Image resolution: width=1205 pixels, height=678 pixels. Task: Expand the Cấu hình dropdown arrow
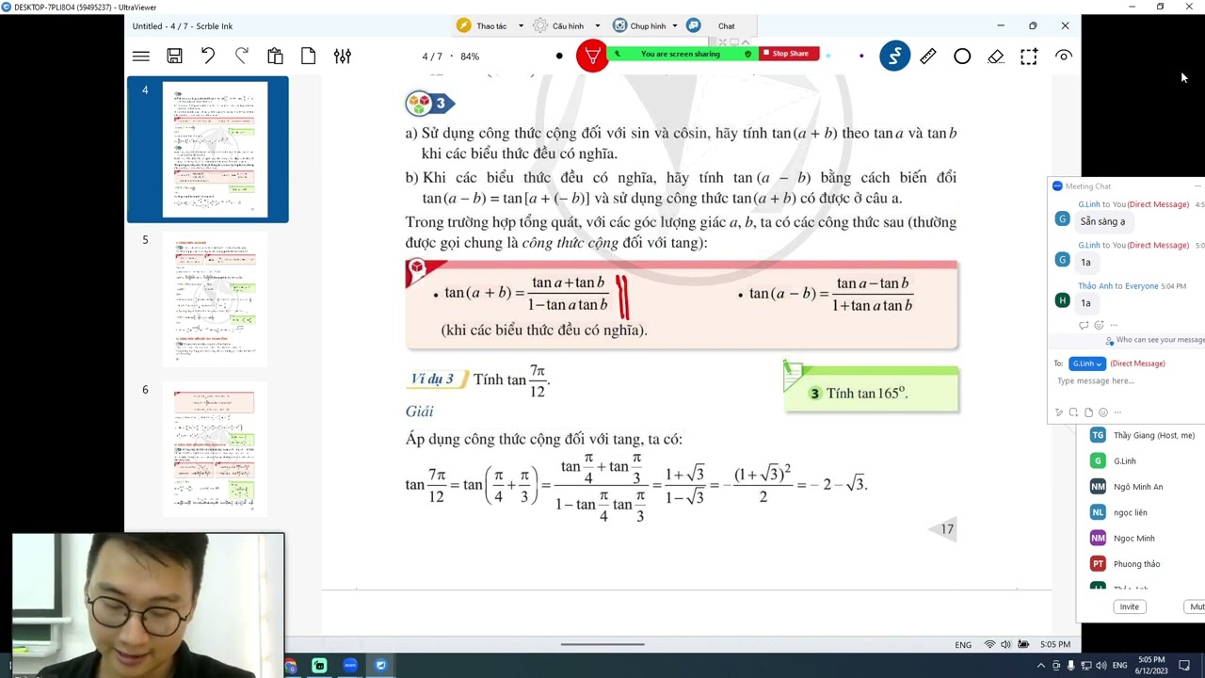(x=597, y=26)
